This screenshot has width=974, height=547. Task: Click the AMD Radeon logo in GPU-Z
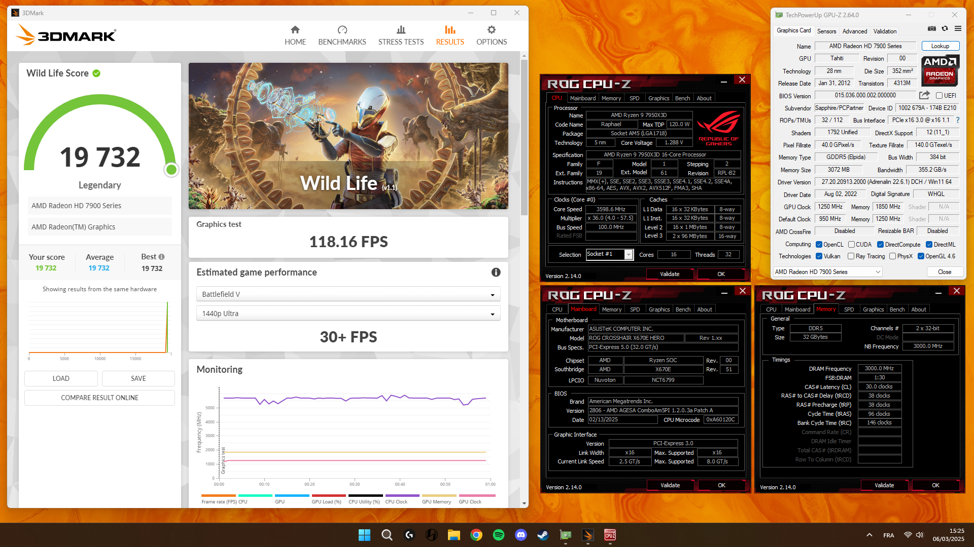tap(940, 71)
